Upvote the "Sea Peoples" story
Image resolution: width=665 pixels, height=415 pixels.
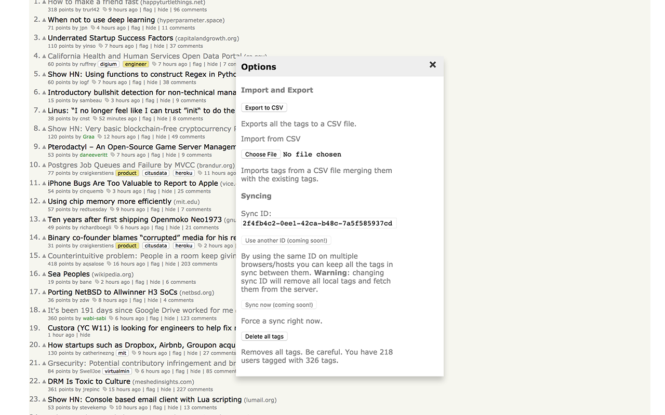44,273
